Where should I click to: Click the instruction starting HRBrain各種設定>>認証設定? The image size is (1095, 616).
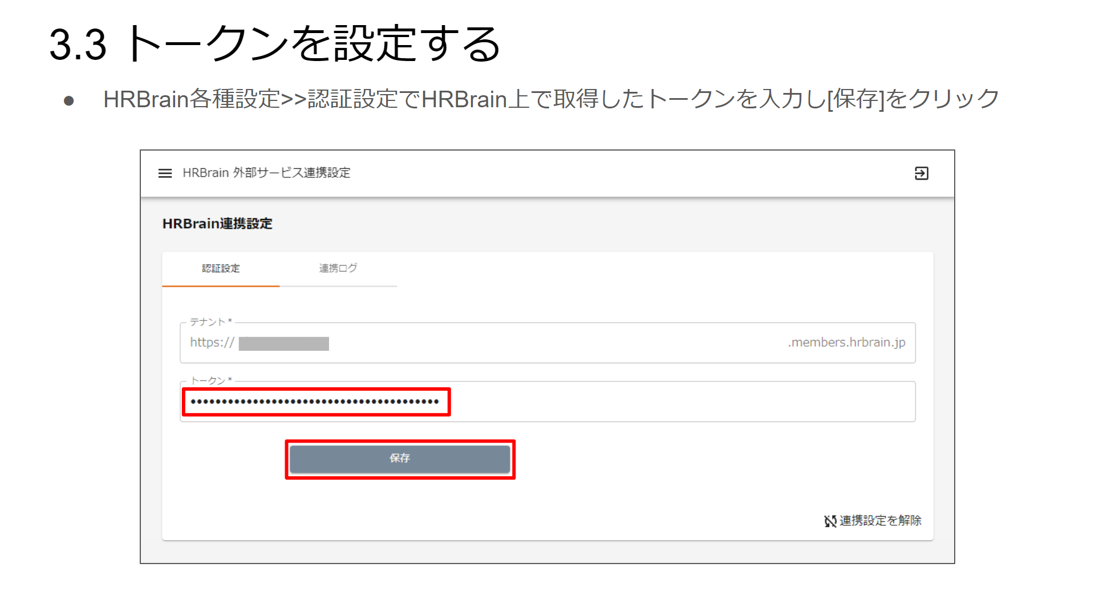[551, 99]
